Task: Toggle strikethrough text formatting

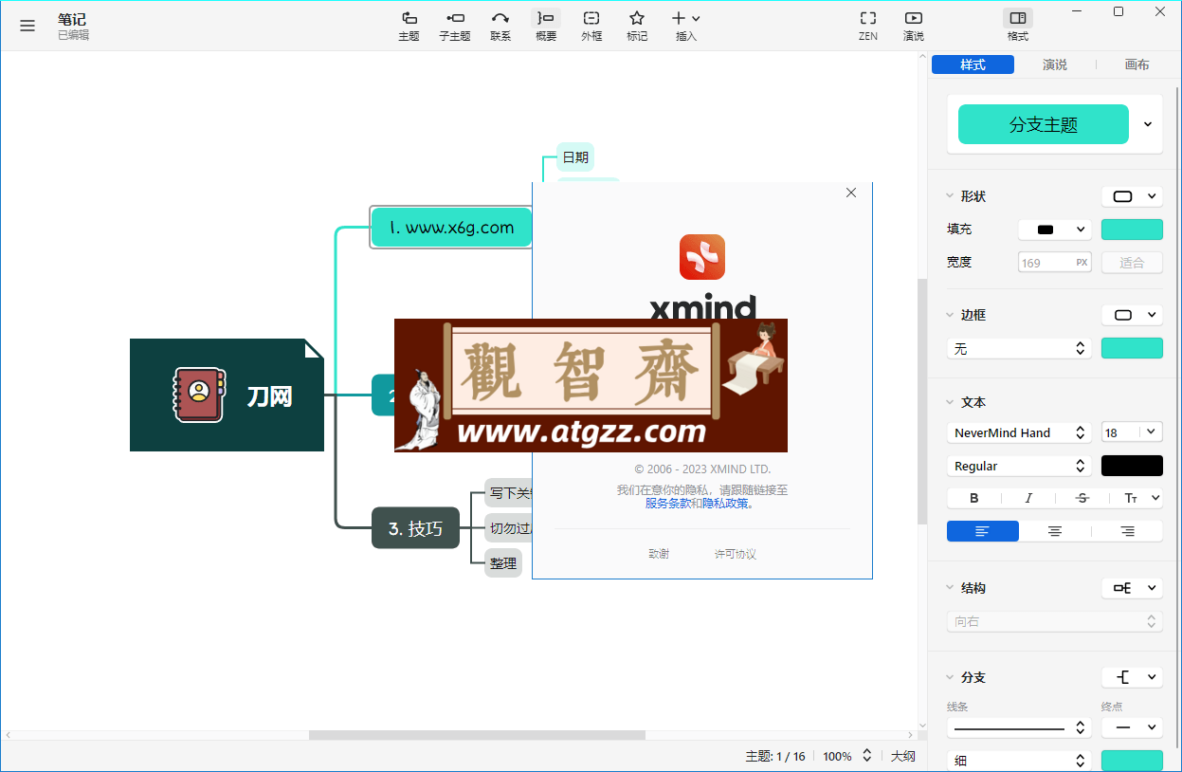Action: (1082, 498)
